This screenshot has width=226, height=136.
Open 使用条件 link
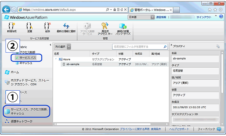156,129
